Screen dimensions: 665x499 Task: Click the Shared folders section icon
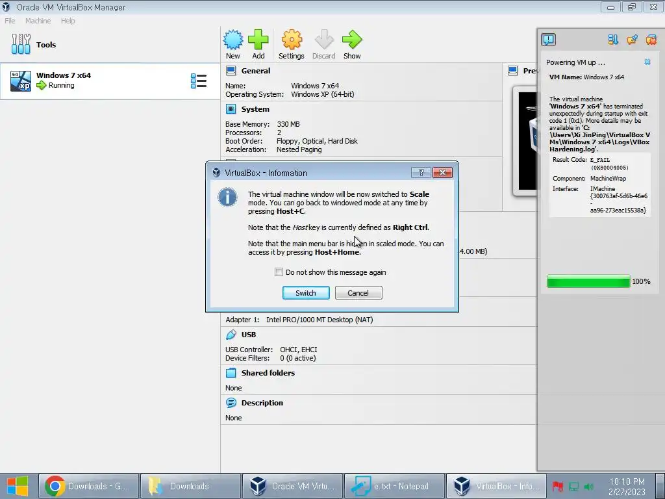pos(231,373)
